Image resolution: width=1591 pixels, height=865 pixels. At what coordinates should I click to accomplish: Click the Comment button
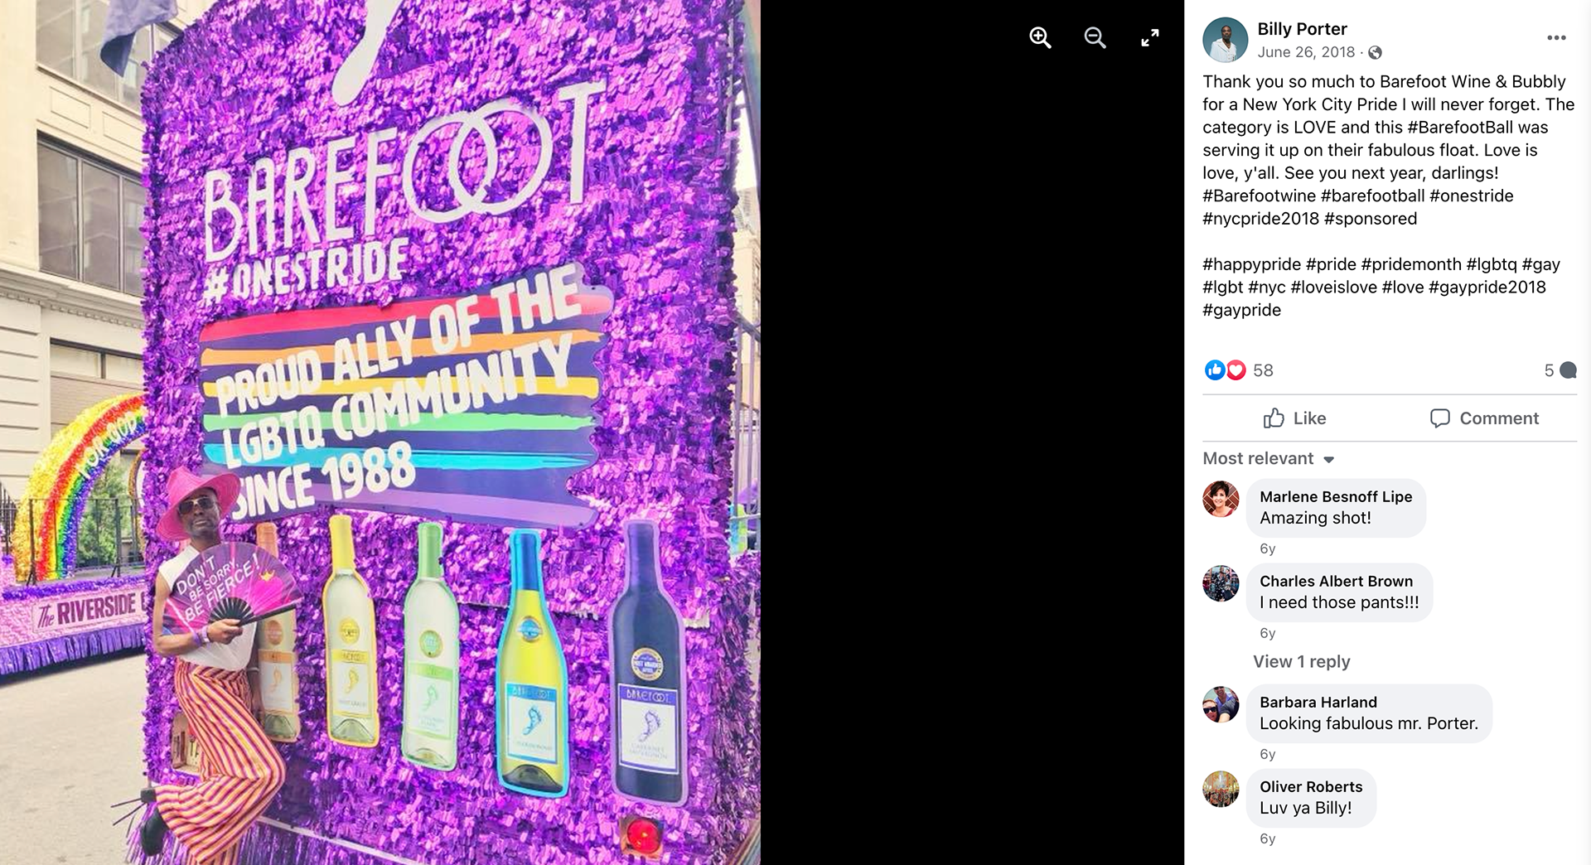coord(1484,418)
